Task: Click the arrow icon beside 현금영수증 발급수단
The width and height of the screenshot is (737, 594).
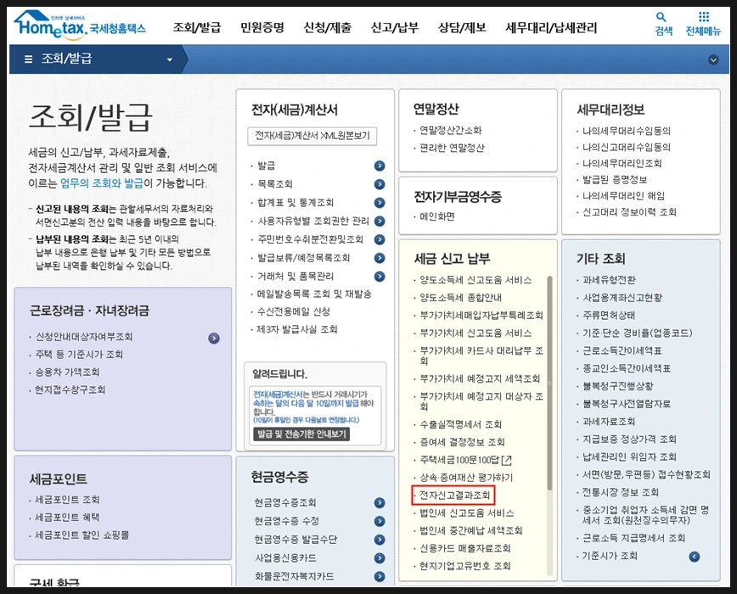Action: point(380,538)
